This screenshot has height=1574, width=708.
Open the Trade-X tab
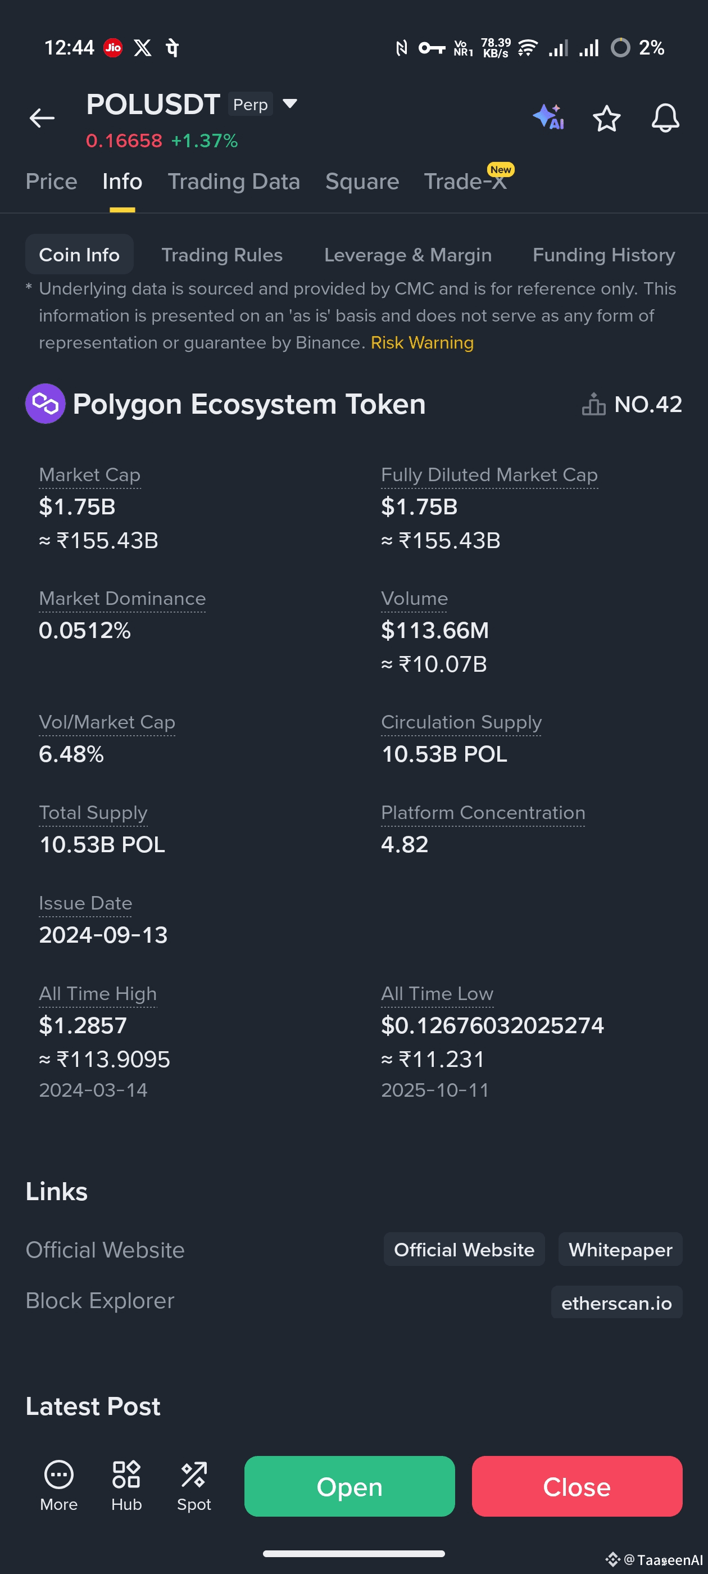pyautogui.click(x=465, y=182)
